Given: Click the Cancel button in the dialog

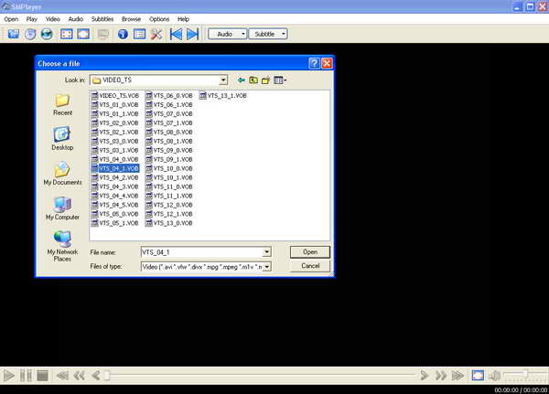Looking at the screenshot, I should tap(310, 266).
